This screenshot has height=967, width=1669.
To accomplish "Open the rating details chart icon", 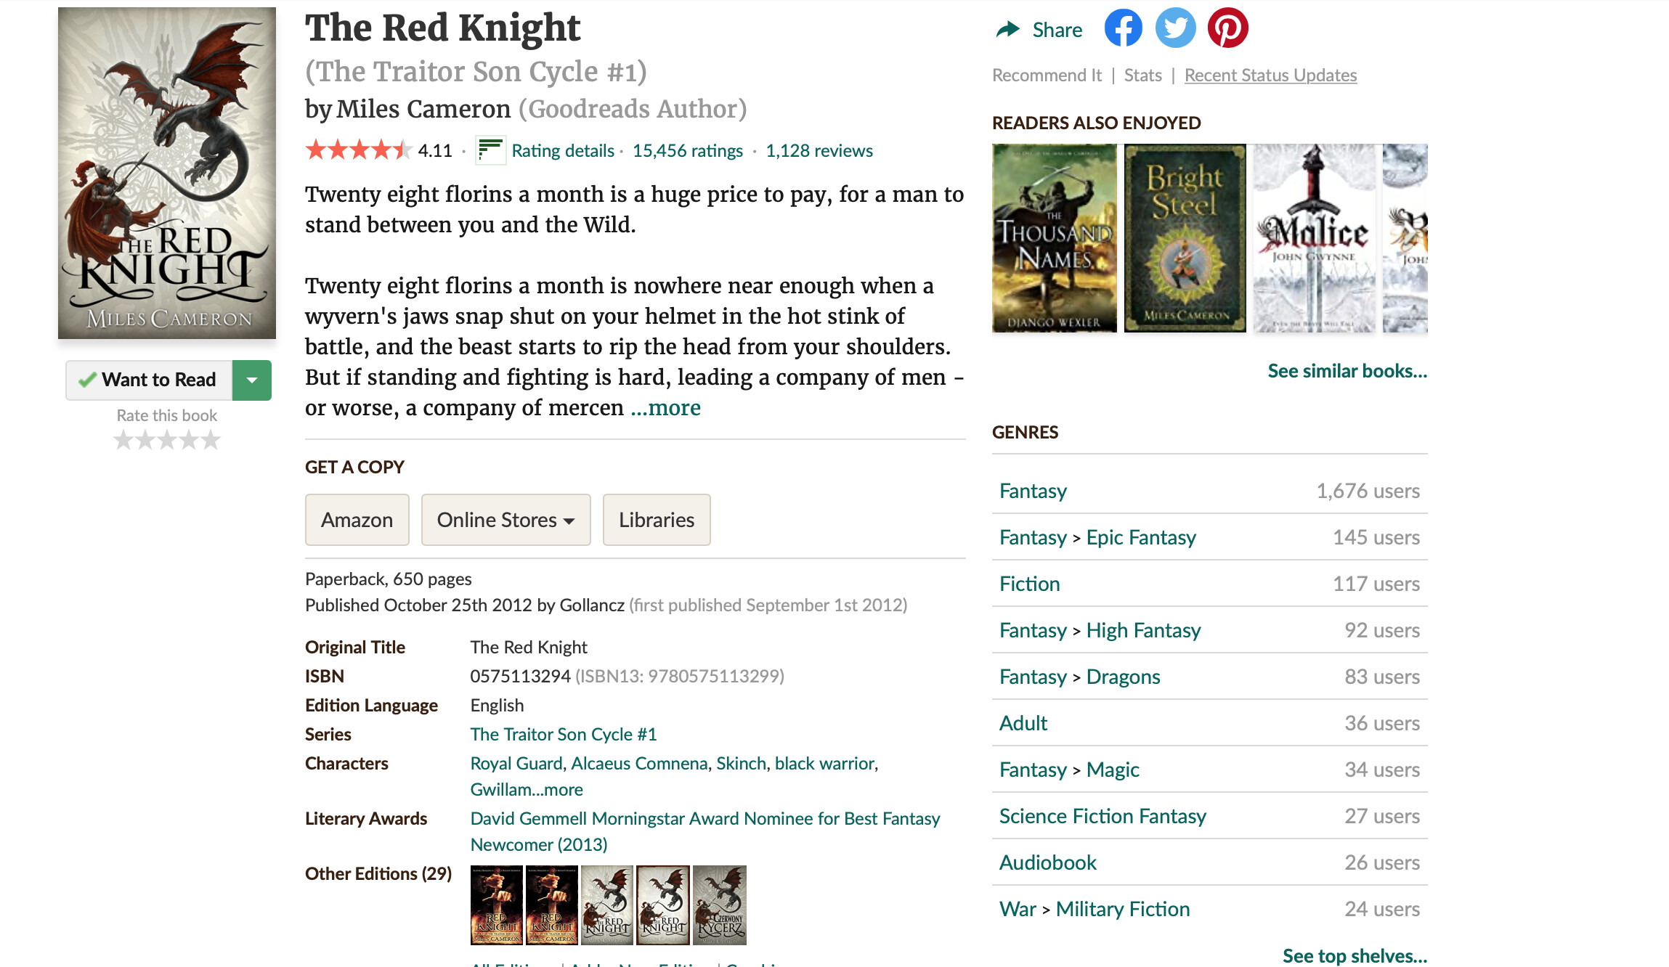I will click(490, 150).
